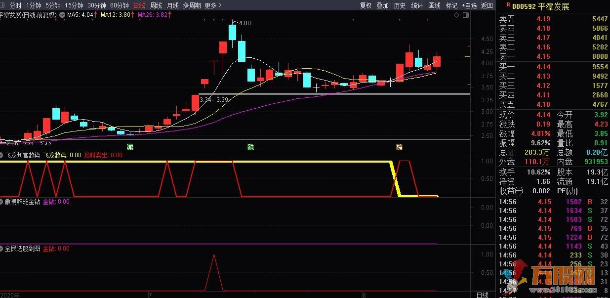Click the 4.88 high price label on chart
Screen dimensions: 610x298
[x=245, y=23]
